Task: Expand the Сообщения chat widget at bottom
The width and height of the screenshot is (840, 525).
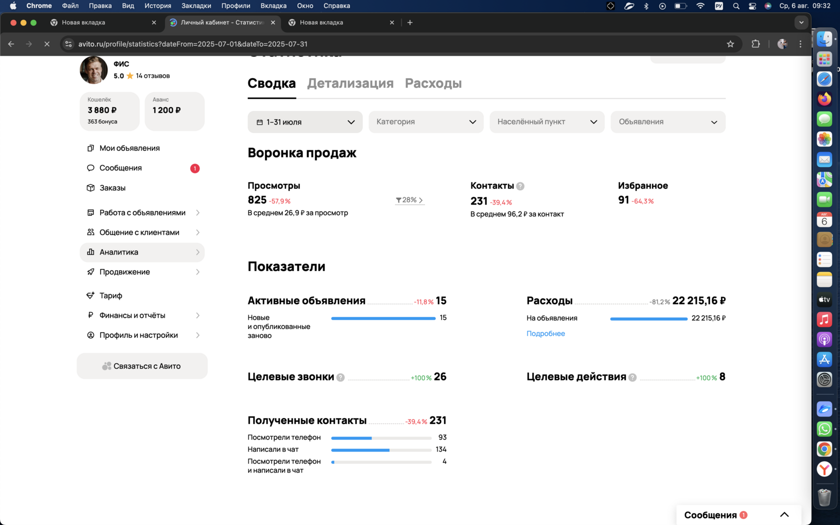Action: tap(738, 515)
